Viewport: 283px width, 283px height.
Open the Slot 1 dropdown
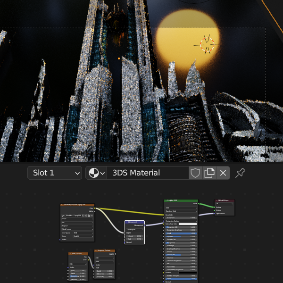click(x=55, y=173)
